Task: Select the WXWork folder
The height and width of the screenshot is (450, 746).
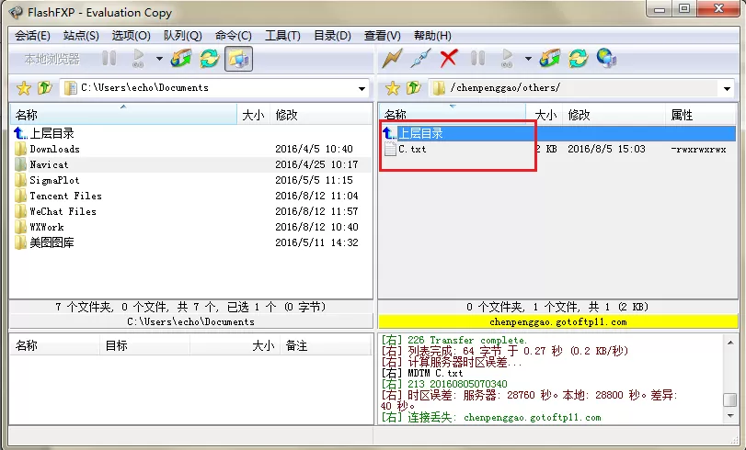Action: pyautogui.click(x=47, y=227)
